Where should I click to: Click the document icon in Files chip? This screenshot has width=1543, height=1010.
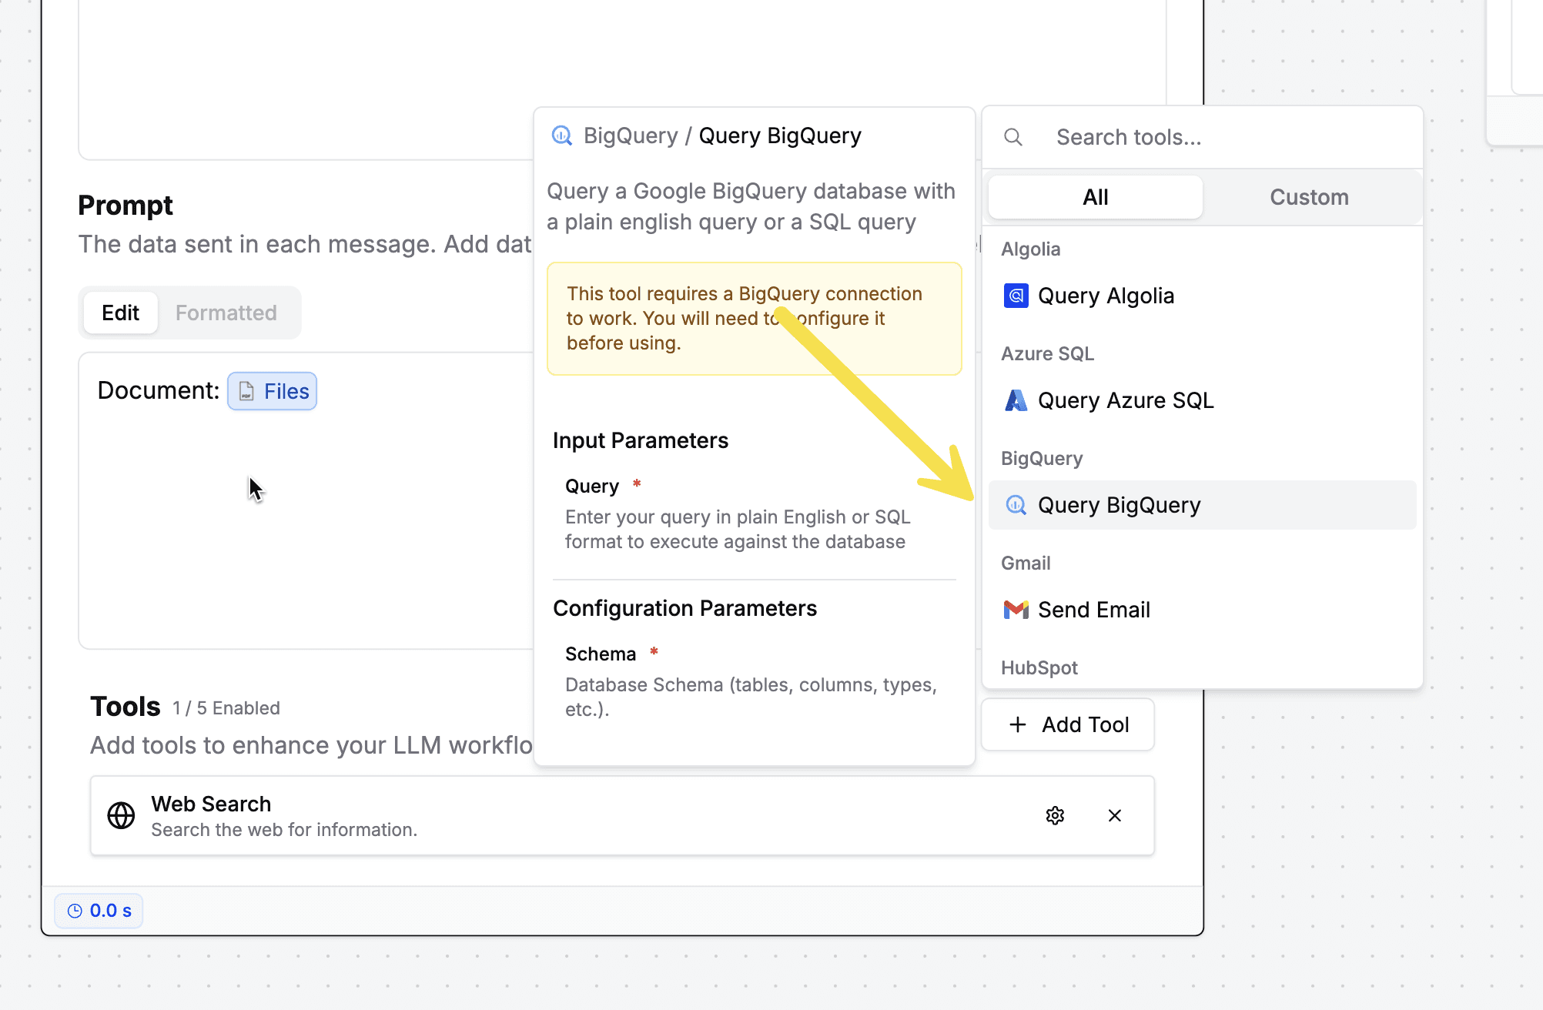[246, 391]
